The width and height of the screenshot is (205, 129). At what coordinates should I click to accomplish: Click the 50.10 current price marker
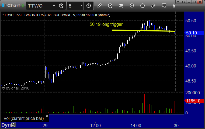pos(194,33)
